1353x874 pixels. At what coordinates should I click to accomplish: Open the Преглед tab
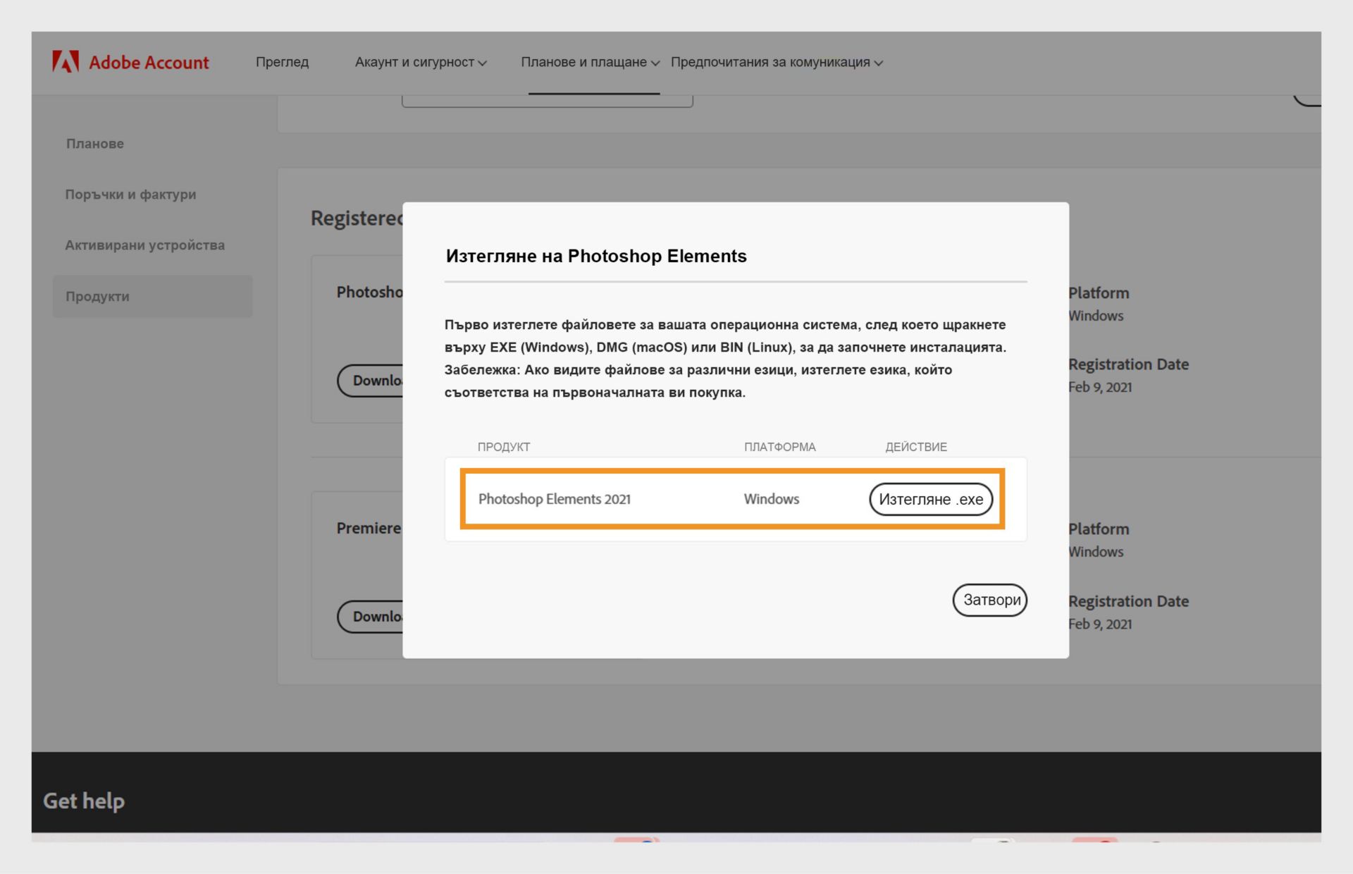click(282, 62)
